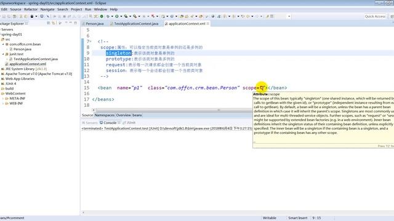394x221 pixels.
Task: Click the grid icon at toolbar end
Action: 272,17
